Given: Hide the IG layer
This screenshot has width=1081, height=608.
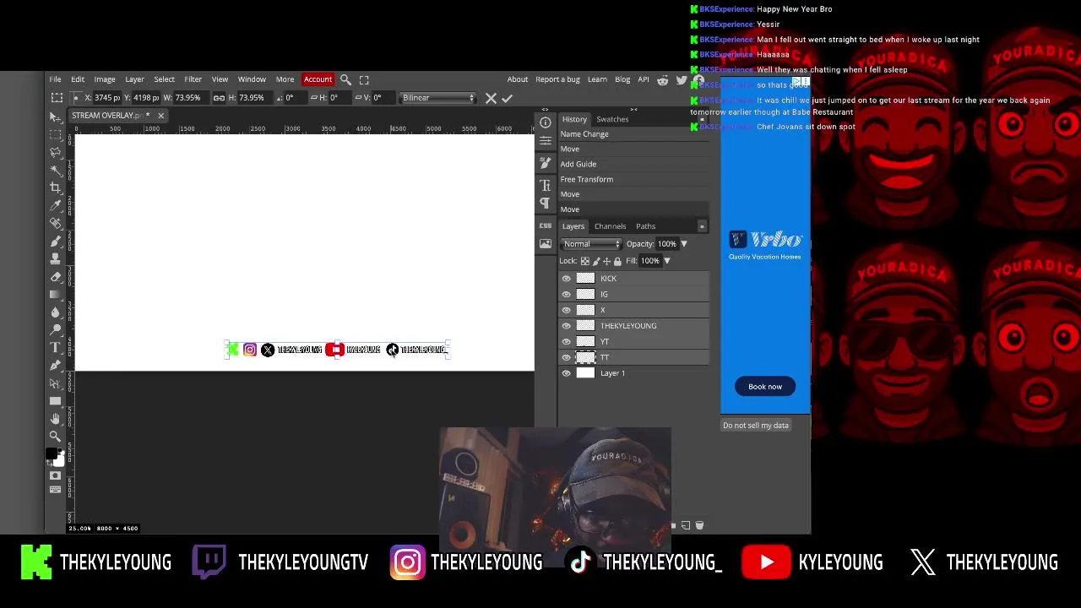Looking at the screenshot, I should tap(567, 295).
